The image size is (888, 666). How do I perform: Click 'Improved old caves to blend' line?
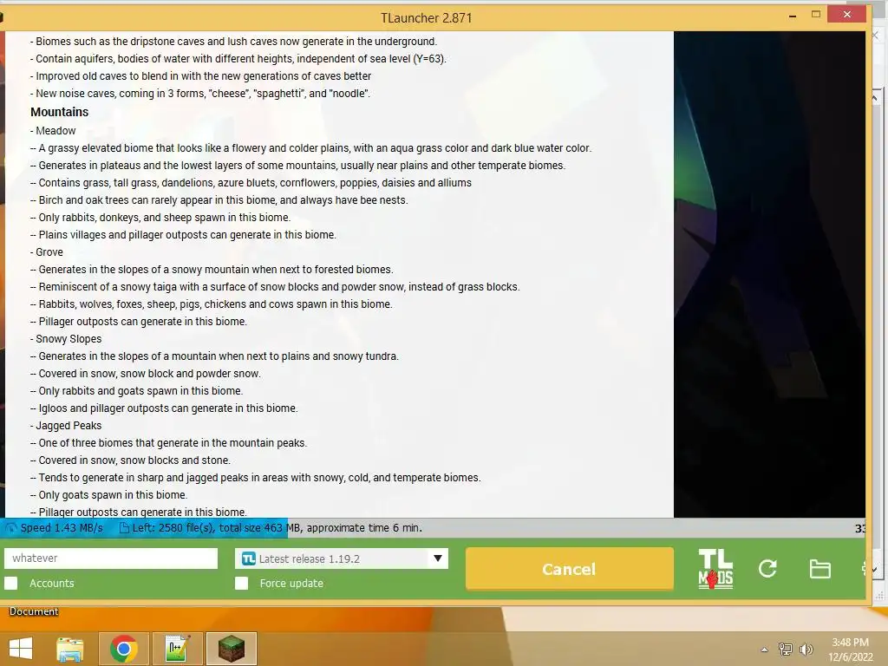click(200, 76)
